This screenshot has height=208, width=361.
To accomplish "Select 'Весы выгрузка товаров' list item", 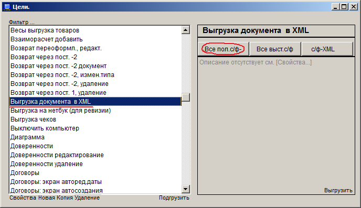I will click(95, 30).
